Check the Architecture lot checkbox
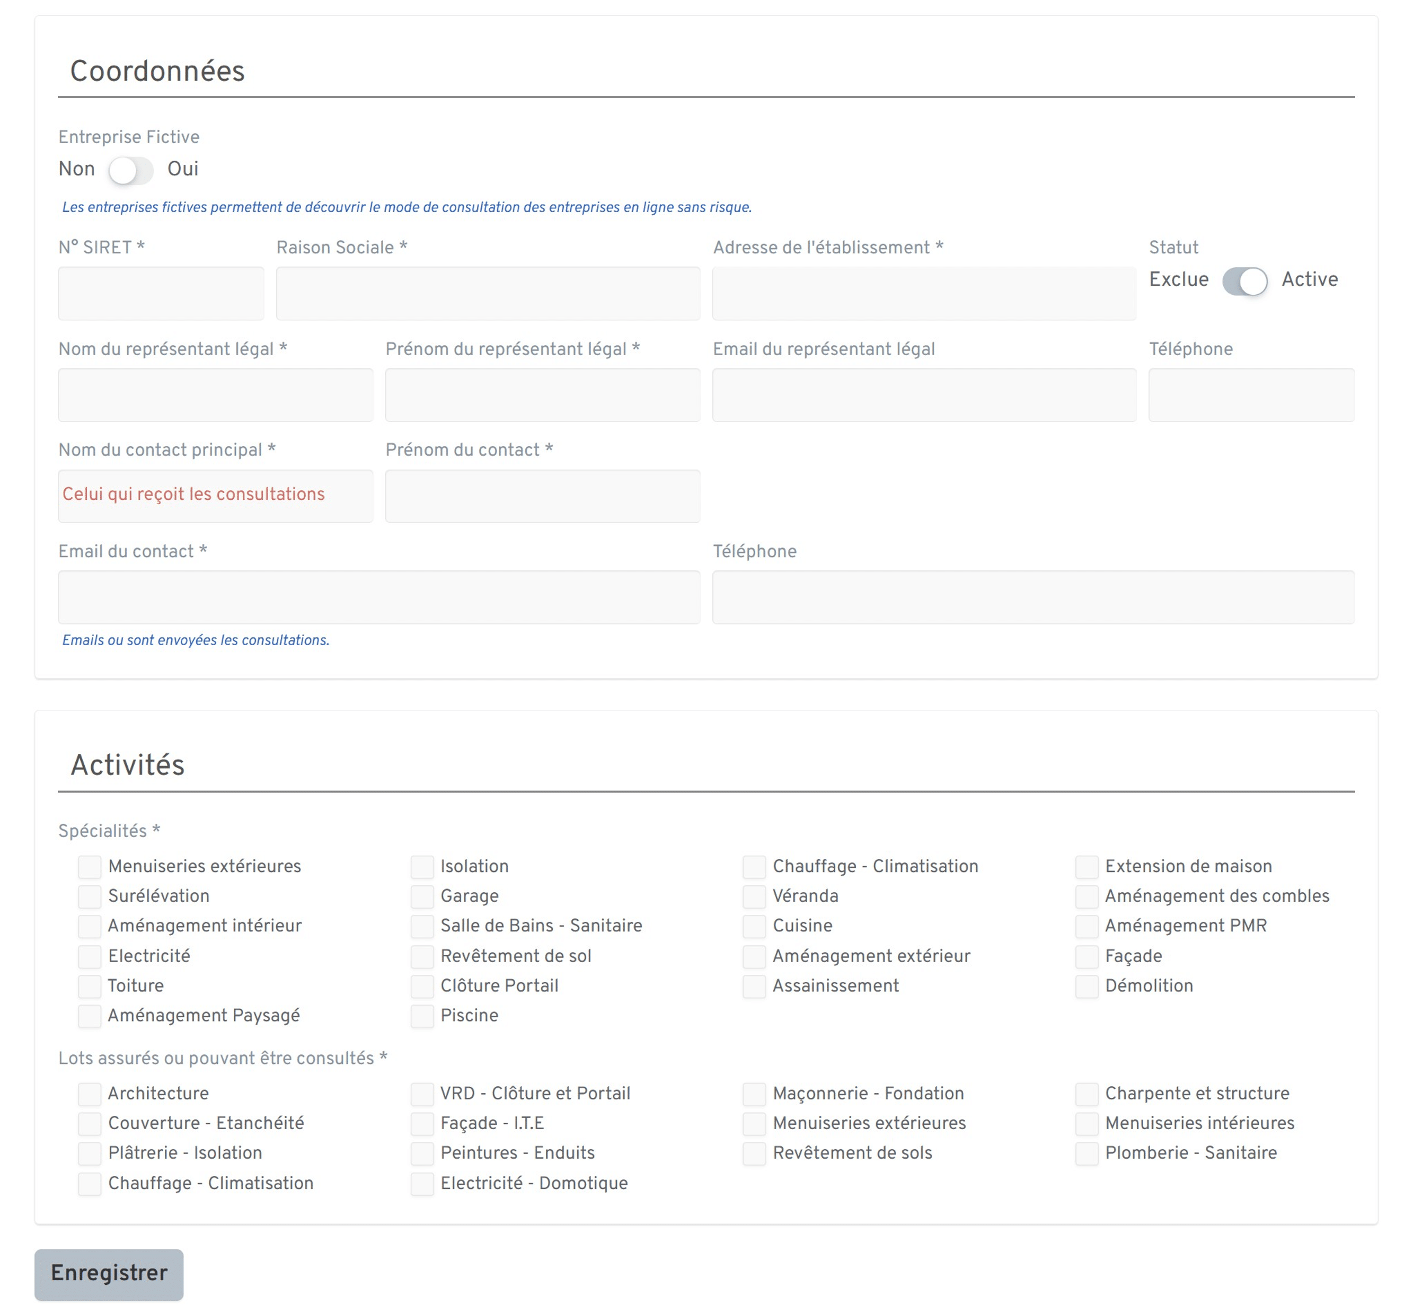 [90, 1094]
